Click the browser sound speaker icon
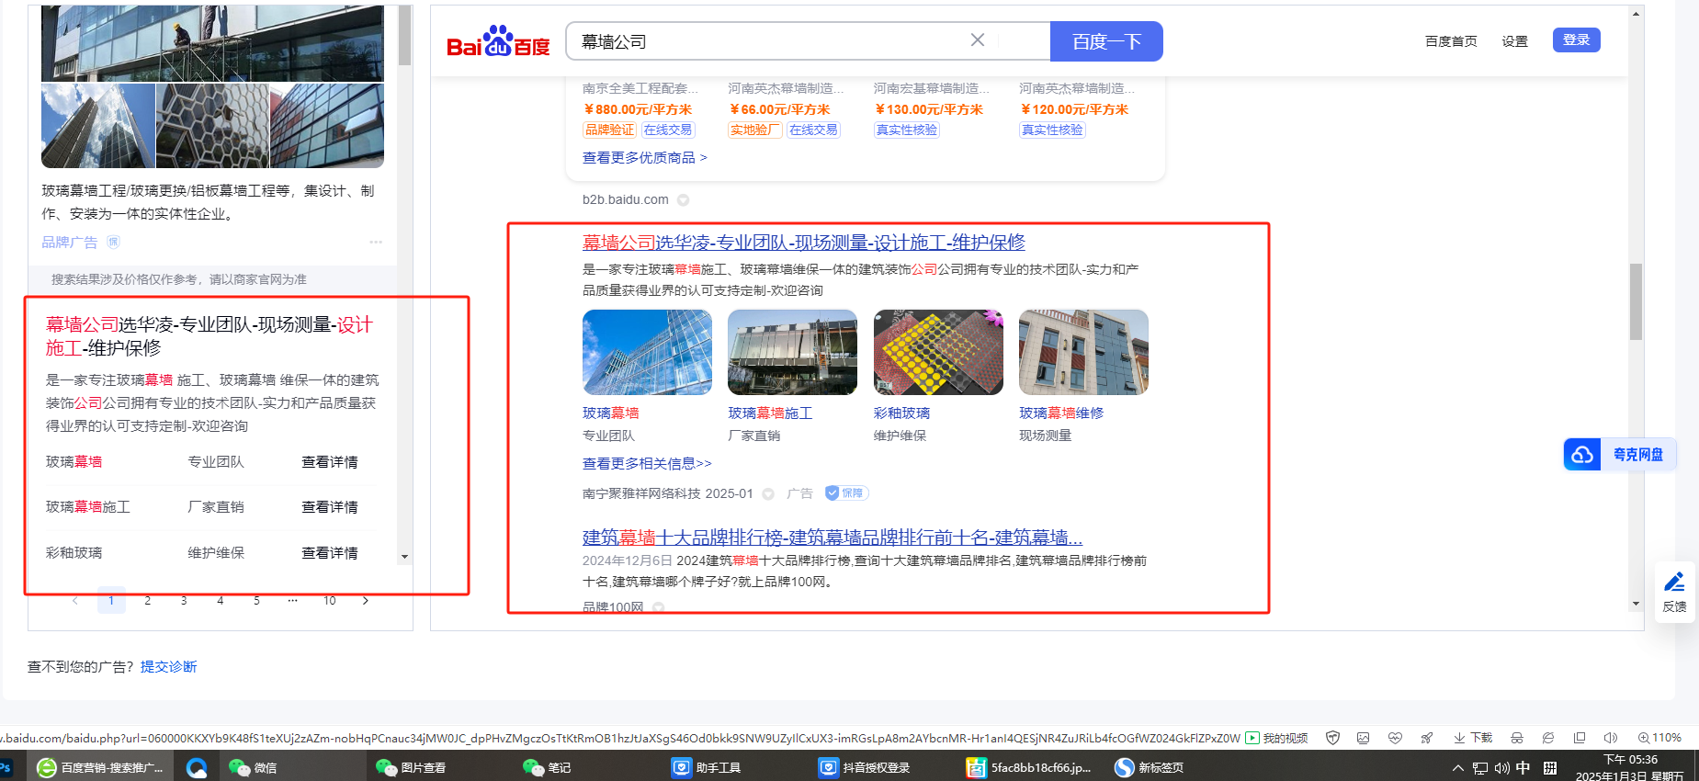 point(1611,738)
